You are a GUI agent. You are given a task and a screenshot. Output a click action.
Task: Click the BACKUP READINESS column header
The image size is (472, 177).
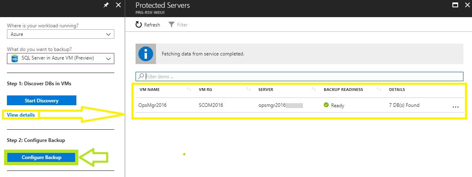tap(343, 90)
